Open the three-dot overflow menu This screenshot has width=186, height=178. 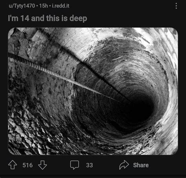(x=176, y=6)
